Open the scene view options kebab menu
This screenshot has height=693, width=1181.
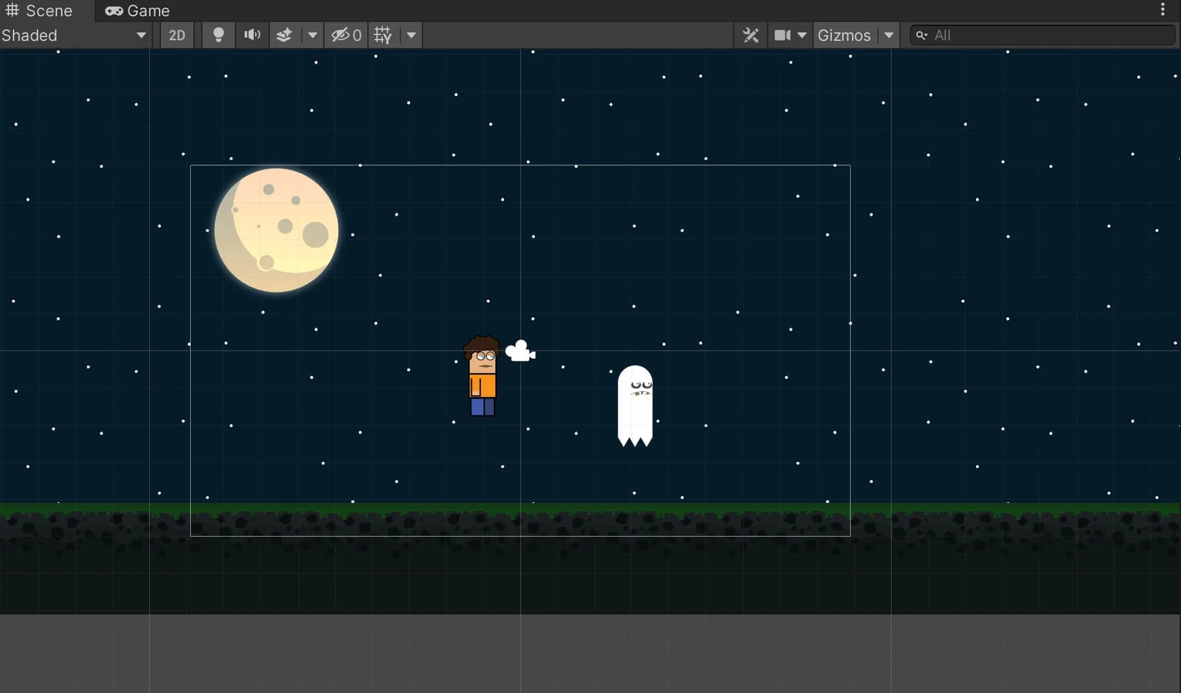(x=1163, y=9)
